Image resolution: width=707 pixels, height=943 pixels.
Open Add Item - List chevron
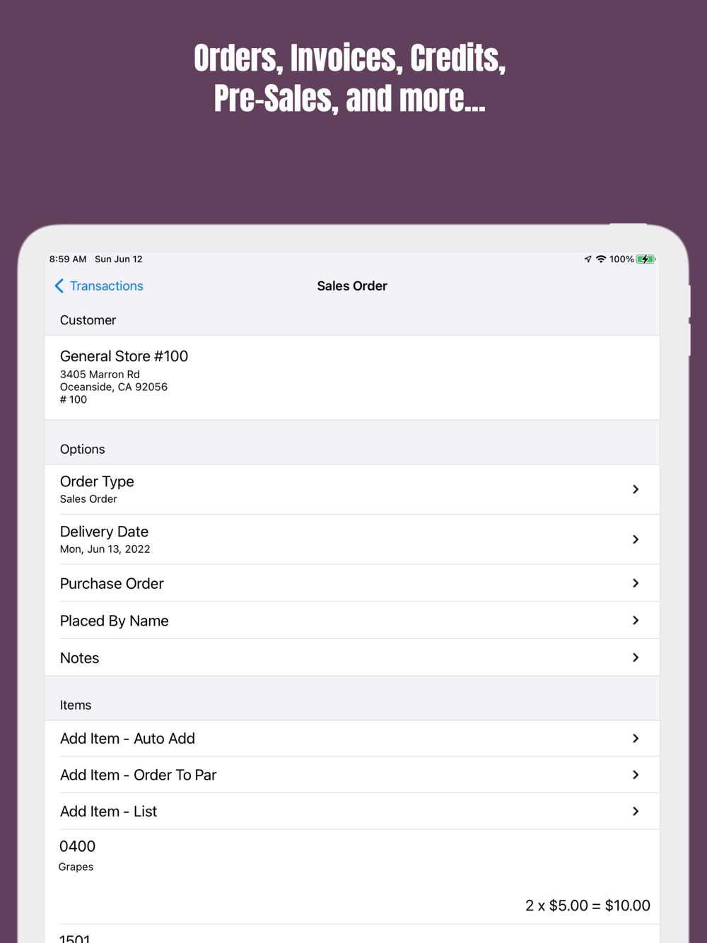pyautogui.click(x=636, y=812)
